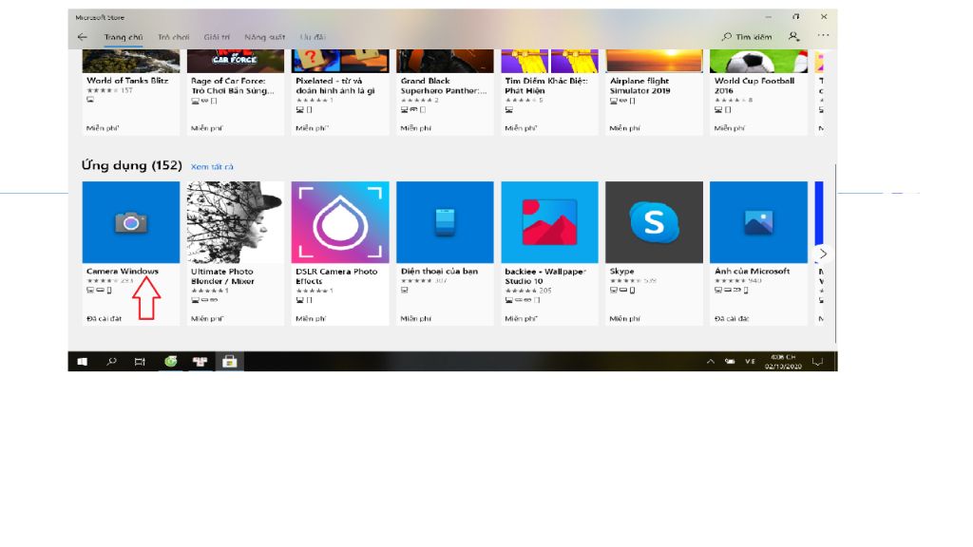Click Miễn phí under Skype
Screen dimensions: 973x547
click(624, 318)
